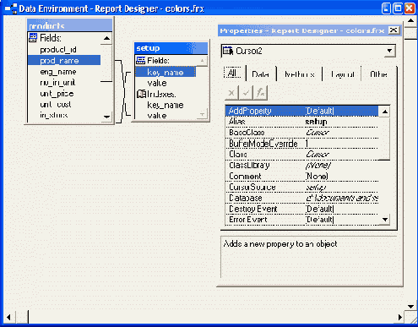Image resolution: width=418 pixels, height=327 pixels.
Task: Select the Alias property row
Action: pos(301,122)
